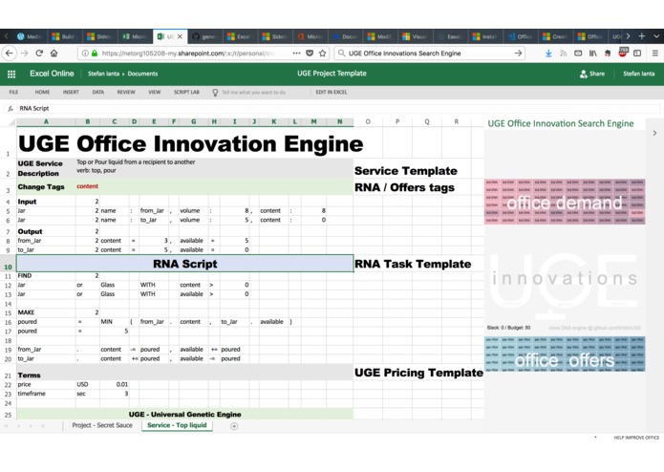The height and width of the screenshot is (472, 664).
Task: Click EDIT IN EXCEL button
Action: click(x=332, y=92)
